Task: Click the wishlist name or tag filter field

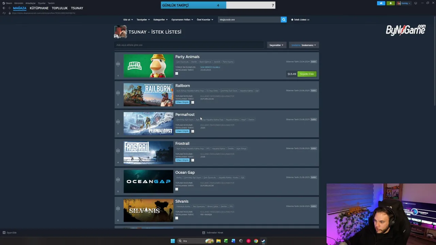Action: 189,45
